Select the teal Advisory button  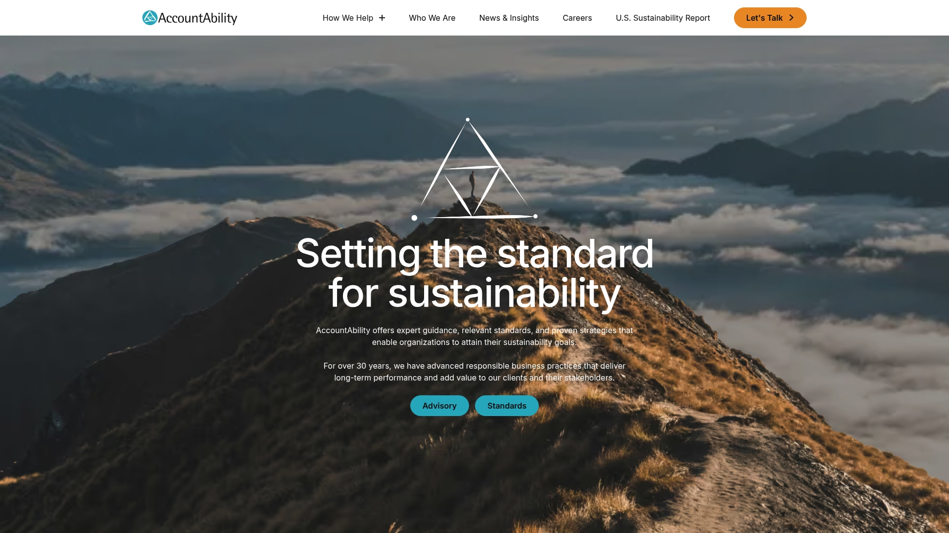coord(439,406)
